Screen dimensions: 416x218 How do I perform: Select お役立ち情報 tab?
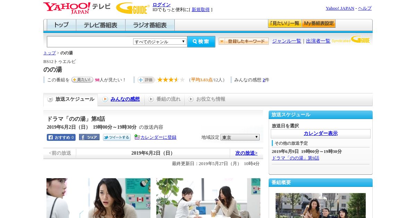(207, 99)
